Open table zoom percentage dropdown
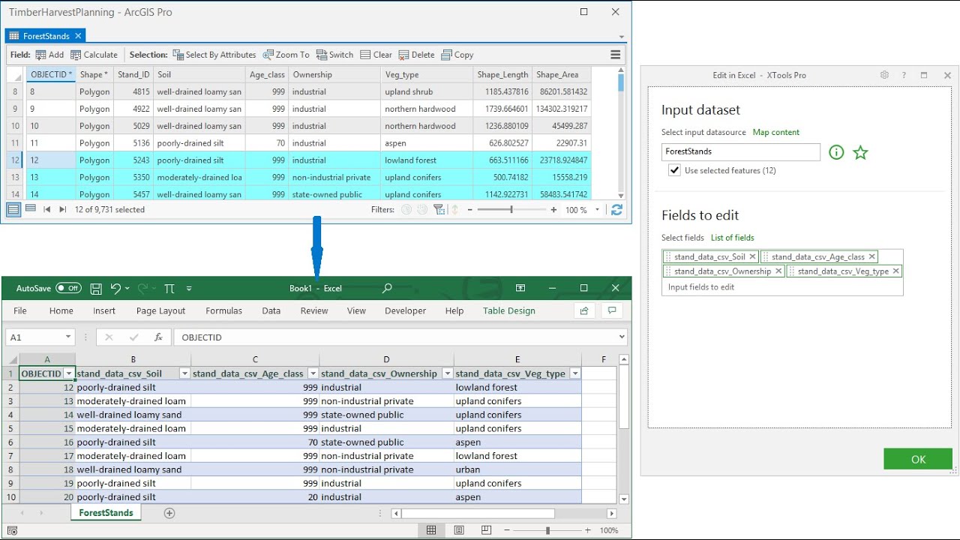This screenshot has width=960, height=540. 598,210
